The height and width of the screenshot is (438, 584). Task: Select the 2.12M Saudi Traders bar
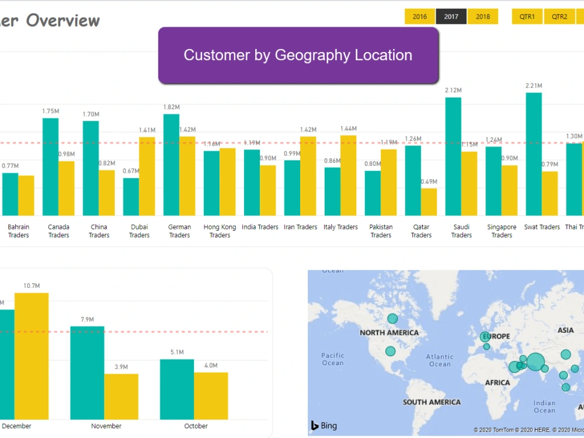(x=453, y=158)
